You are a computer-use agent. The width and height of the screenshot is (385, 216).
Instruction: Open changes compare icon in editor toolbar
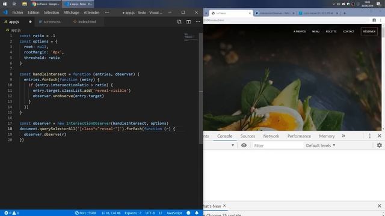tap(179, 22)
